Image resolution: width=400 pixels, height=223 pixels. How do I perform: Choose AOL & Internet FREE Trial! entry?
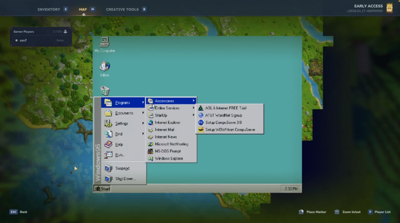pyautogui.click(x=230, y=108)
